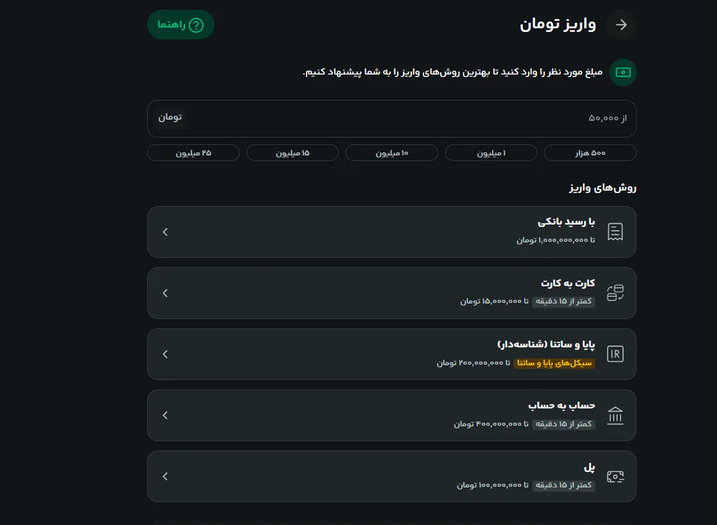Open the راهنما help button
Viewport: 717px width, 525px height.
pyautogui.click(x=181, y=25)
